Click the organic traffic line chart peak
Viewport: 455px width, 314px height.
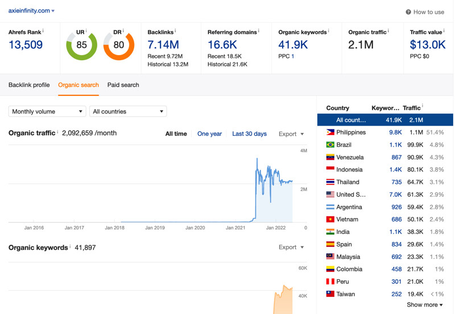coord(257,160)
